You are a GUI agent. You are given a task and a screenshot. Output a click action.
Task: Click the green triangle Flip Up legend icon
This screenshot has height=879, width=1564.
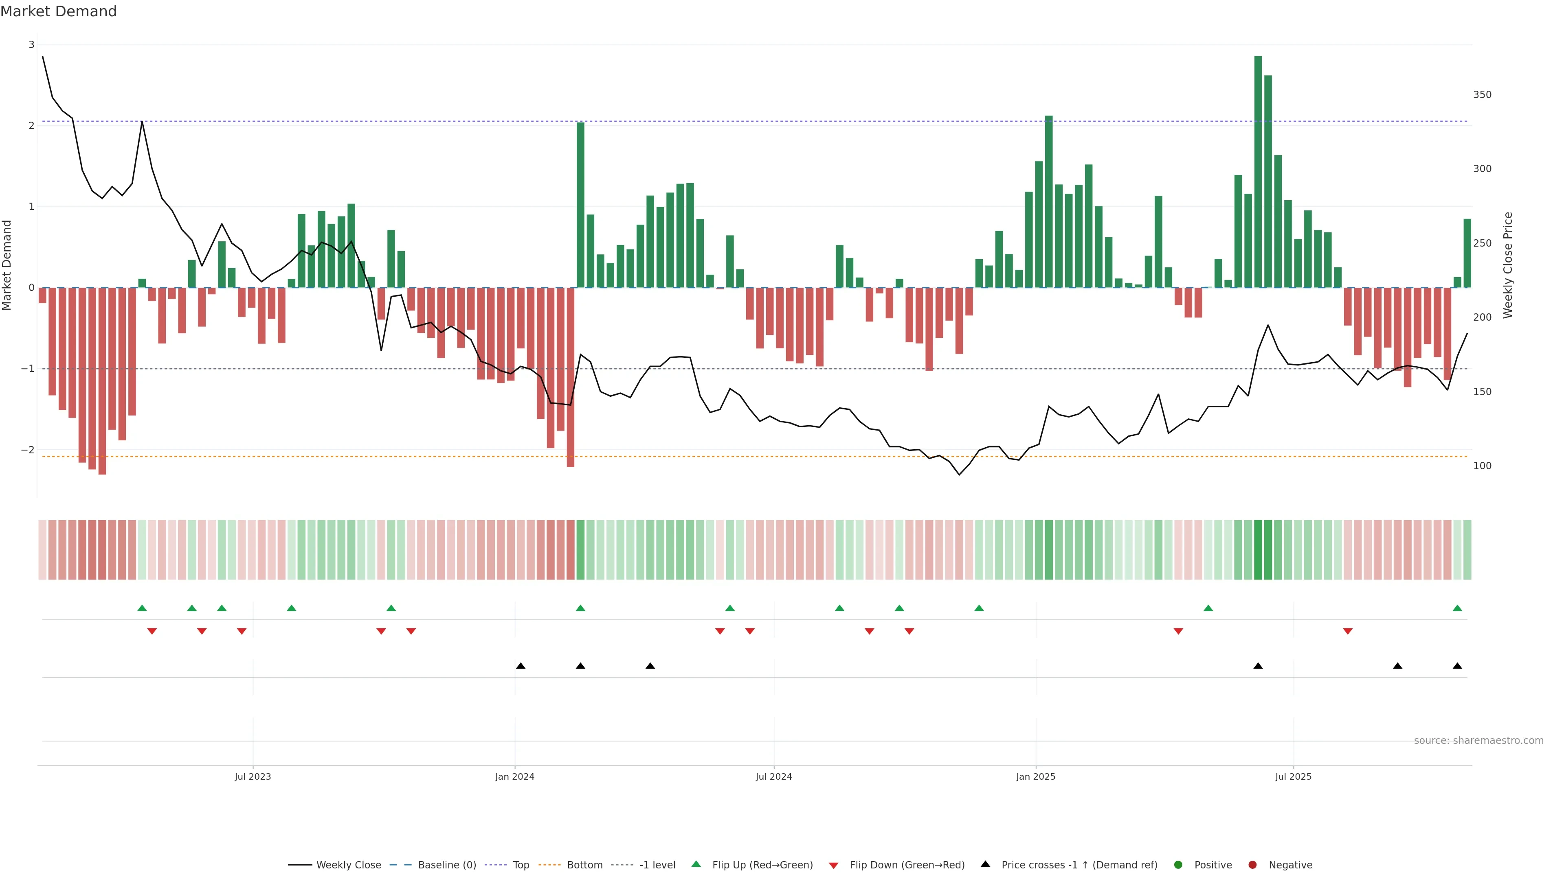click(x=696, y=864)
